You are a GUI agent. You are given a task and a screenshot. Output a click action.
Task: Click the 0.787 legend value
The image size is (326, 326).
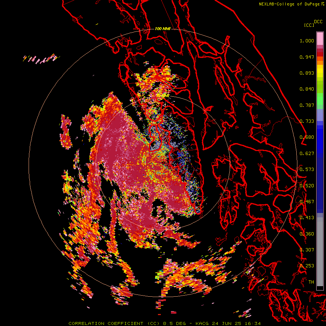(307, 105)
